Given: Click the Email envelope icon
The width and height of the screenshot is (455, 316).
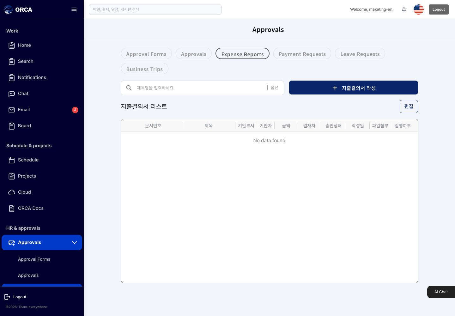Looking at the screenshot, I should coord(12,110).
